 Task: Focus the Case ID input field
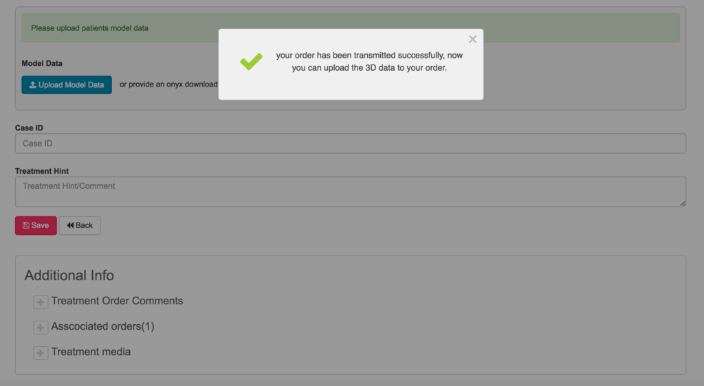[350, 144]
